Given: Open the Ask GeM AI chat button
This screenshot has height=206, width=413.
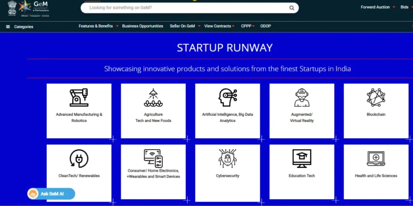Looking at the screenshot, I should (51, 194).
